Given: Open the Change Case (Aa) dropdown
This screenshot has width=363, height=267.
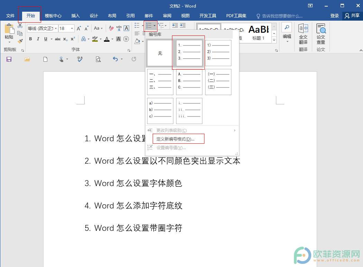Looking at the screenshot, I should tap(98, 28).
